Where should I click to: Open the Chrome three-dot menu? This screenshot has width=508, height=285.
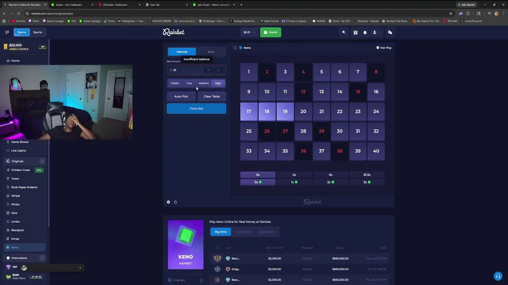(x=504, y=13)
